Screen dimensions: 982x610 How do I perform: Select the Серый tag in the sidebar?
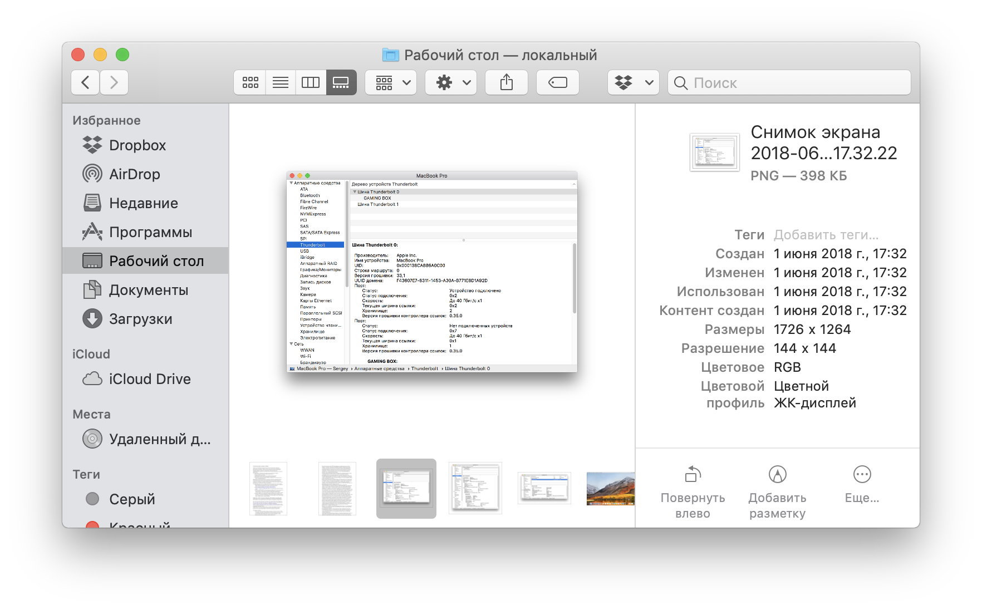pos(145,499)
